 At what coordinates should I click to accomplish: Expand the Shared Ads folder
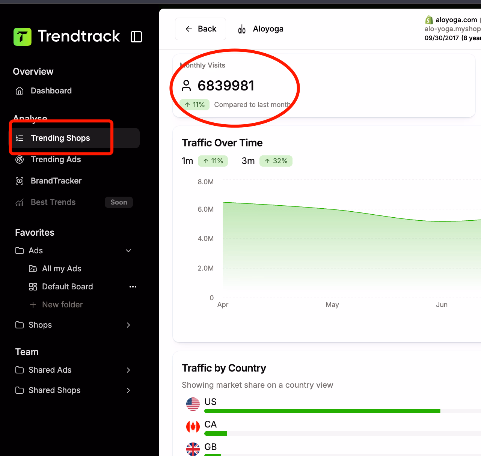(128, 370)
